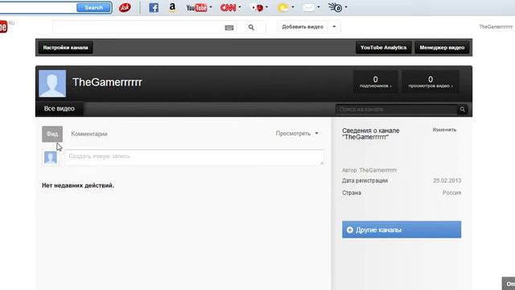Expand the ladybug icon dropdown arrow
This screenshot has height=290, width=515.
(x=266, y=7)
